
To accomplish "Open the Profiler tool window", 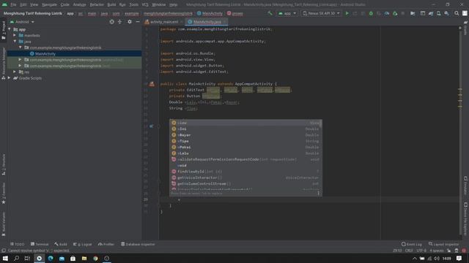I will coord(106,244).
